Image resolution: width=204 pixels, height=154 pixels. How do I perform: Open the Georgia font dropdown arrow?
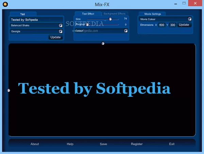click(61, 31)
